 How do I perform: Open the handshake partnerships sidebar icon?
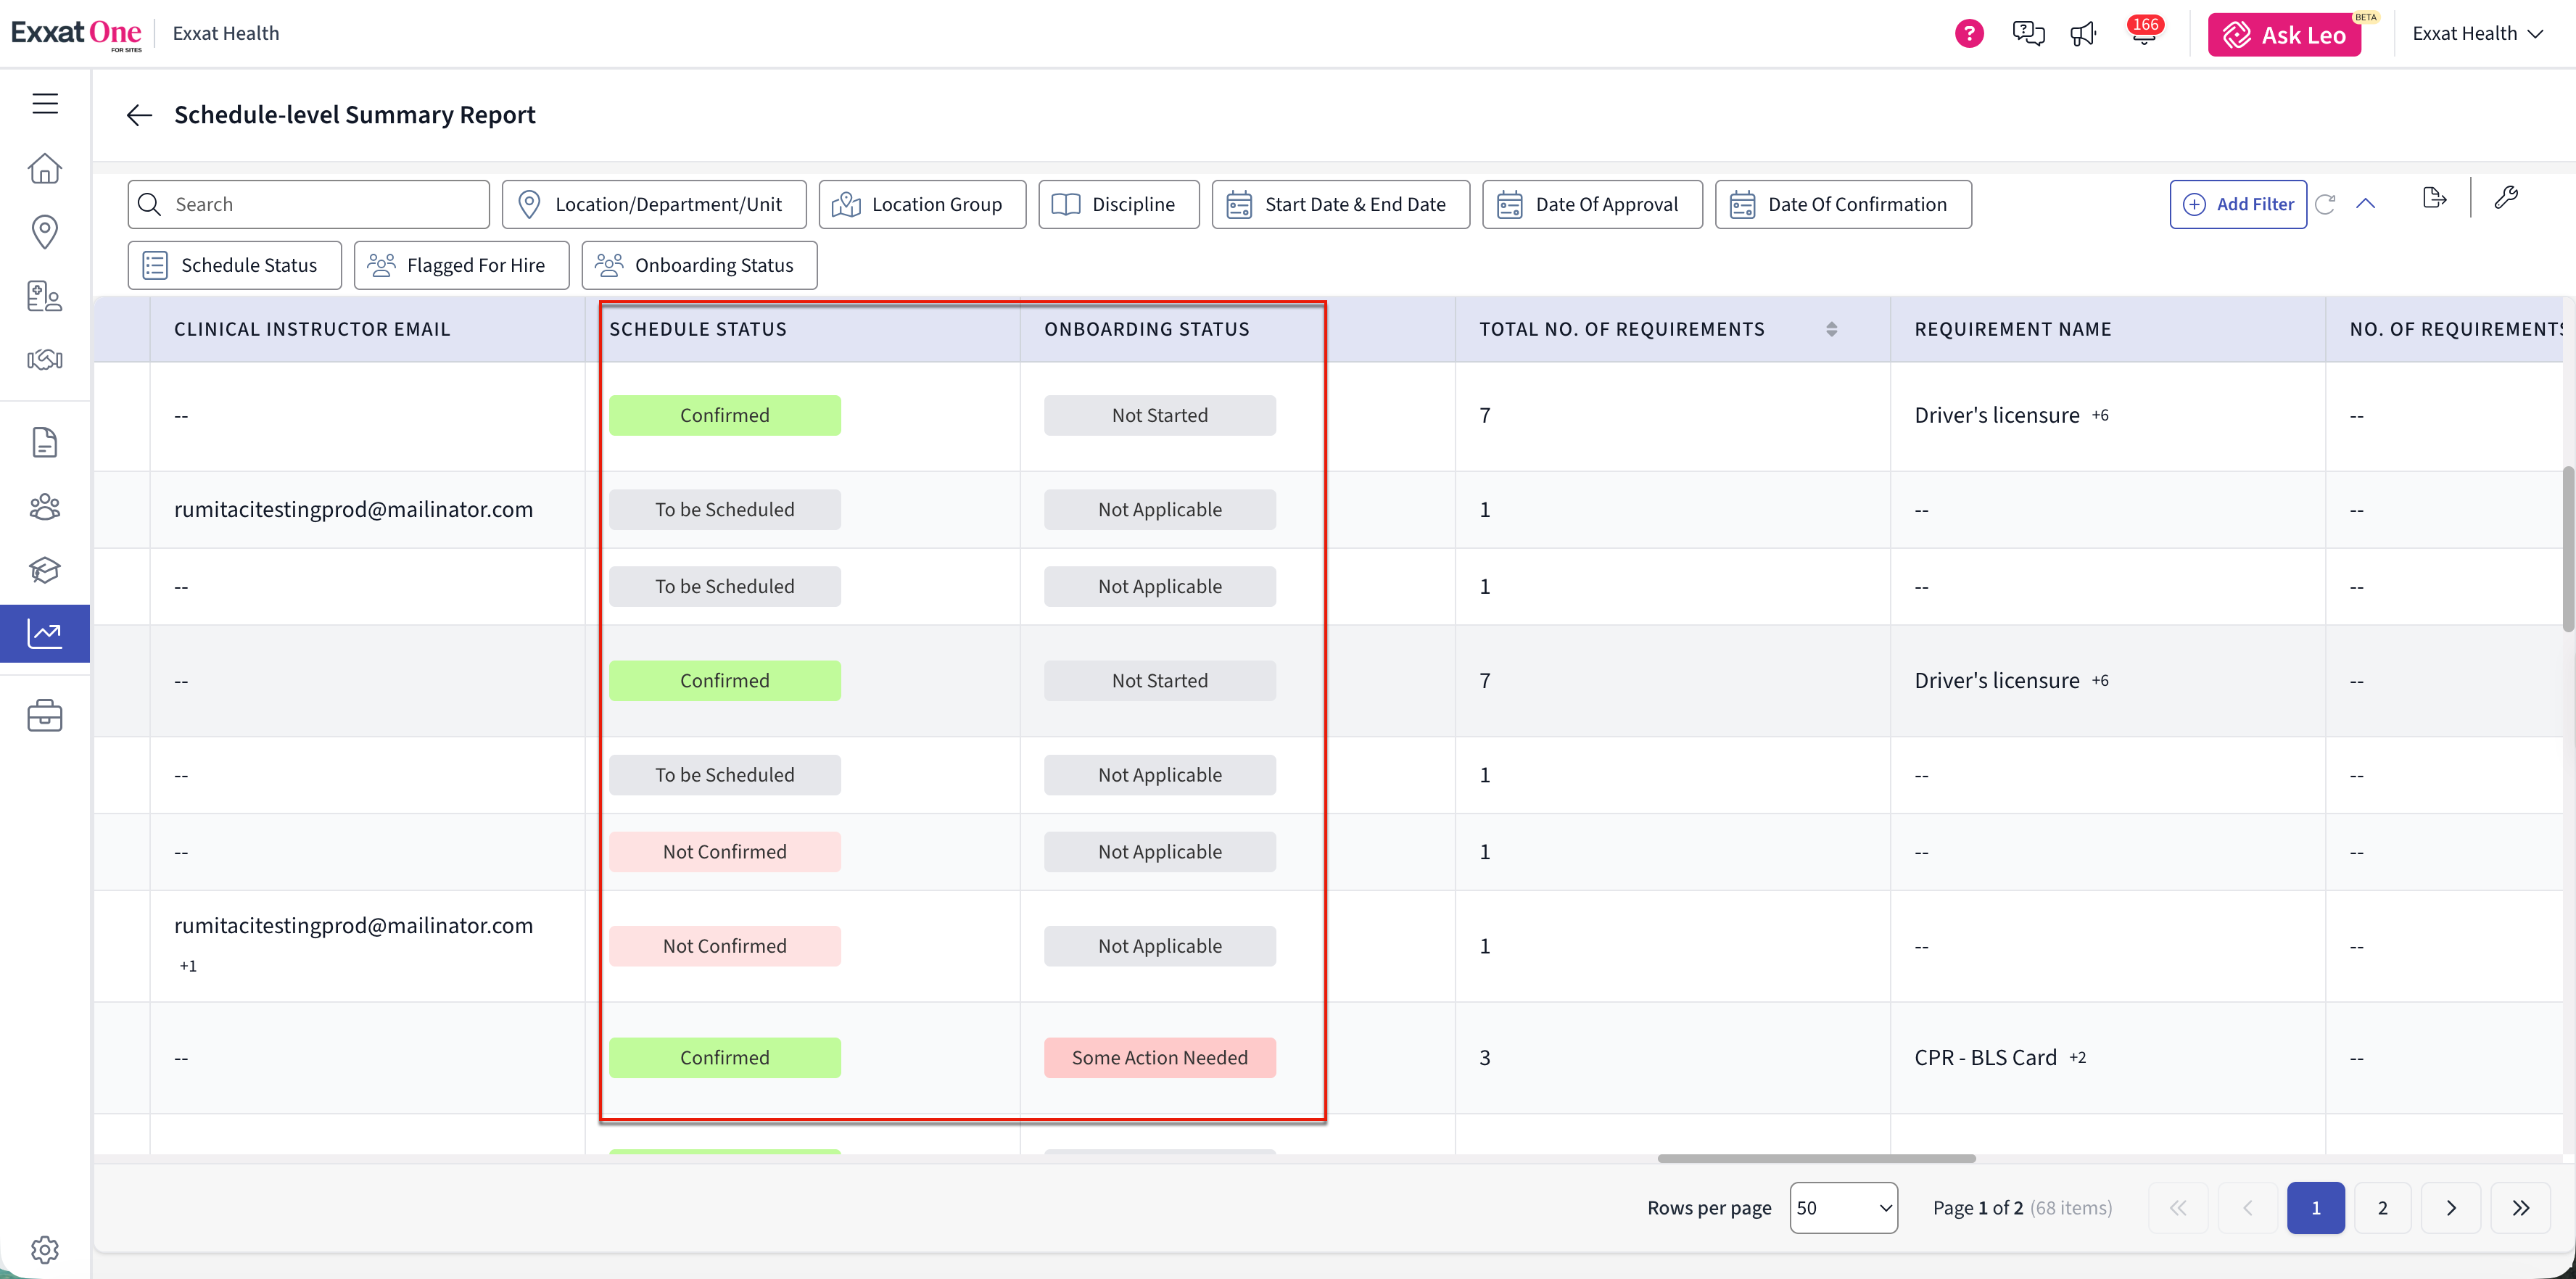(45, 360)
